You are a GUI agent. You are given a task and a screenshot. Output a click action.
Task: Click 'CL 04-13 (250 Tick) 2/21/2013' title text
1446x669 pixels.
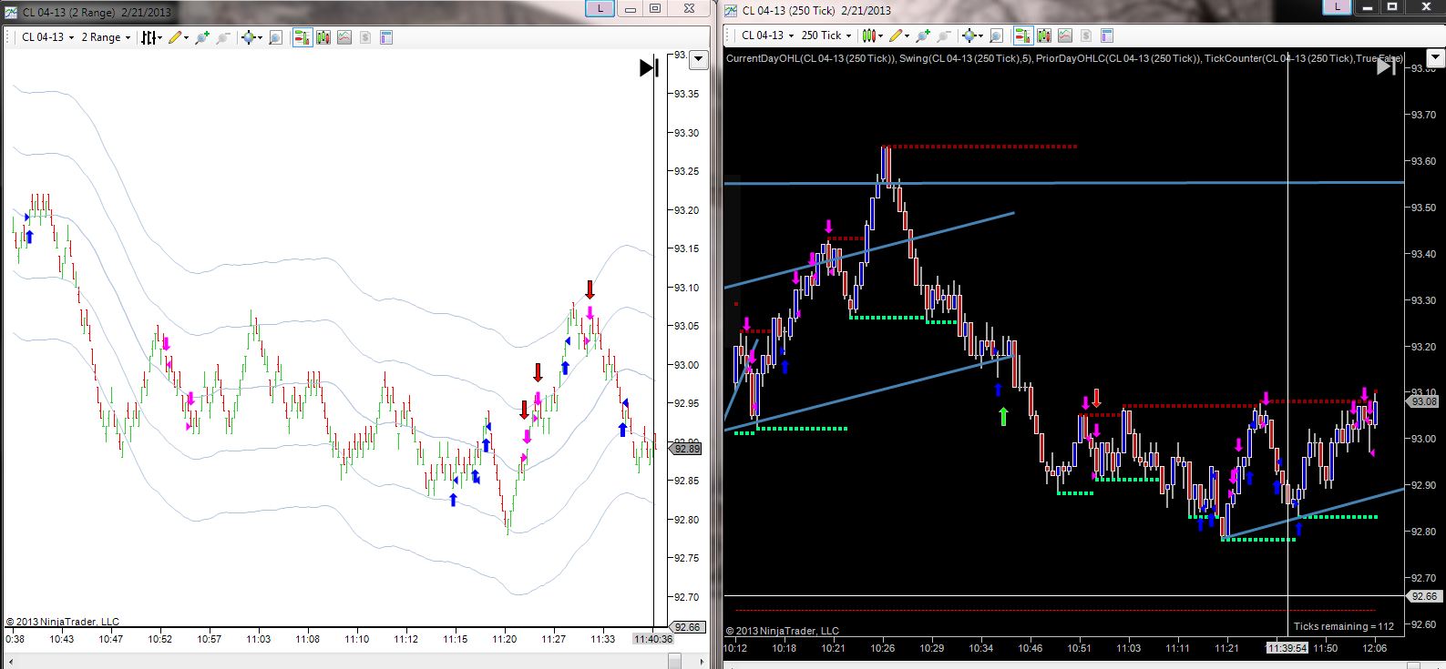816,10
